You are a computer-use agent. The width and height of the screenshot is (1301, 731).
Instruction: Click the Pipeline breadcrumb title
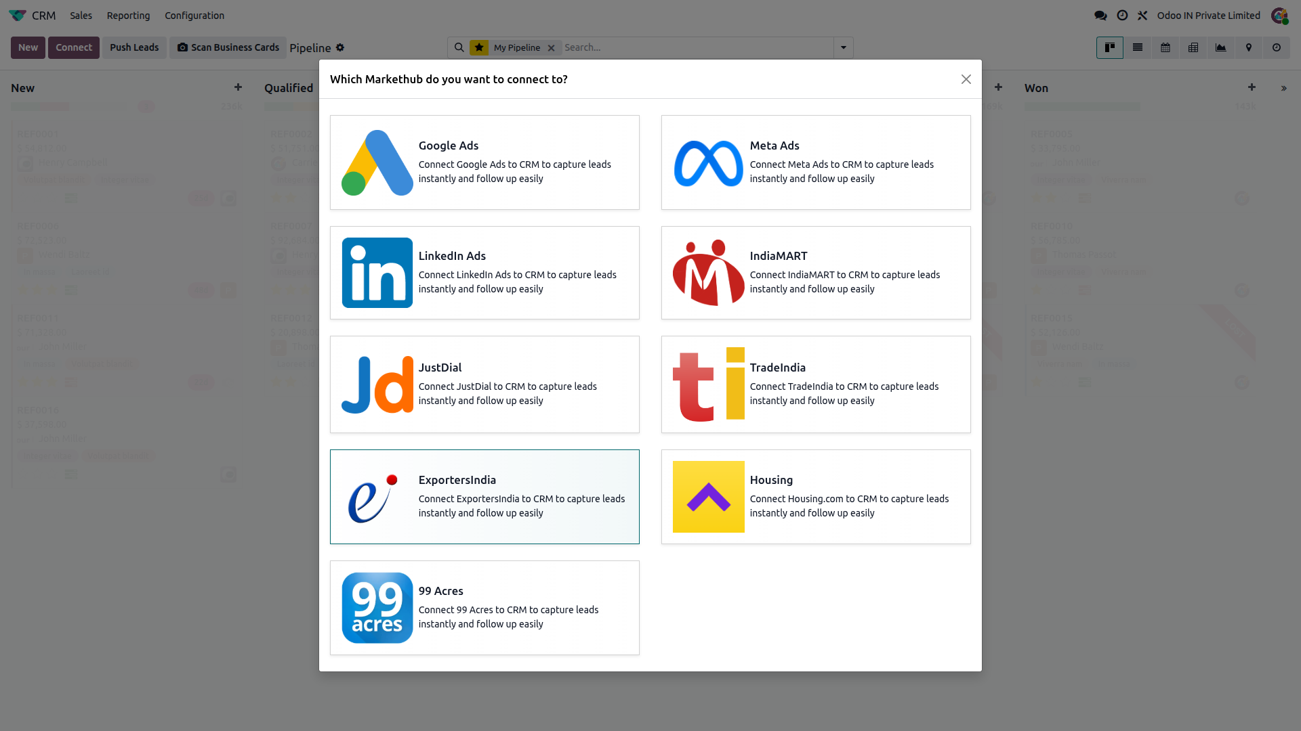[310, 48]
